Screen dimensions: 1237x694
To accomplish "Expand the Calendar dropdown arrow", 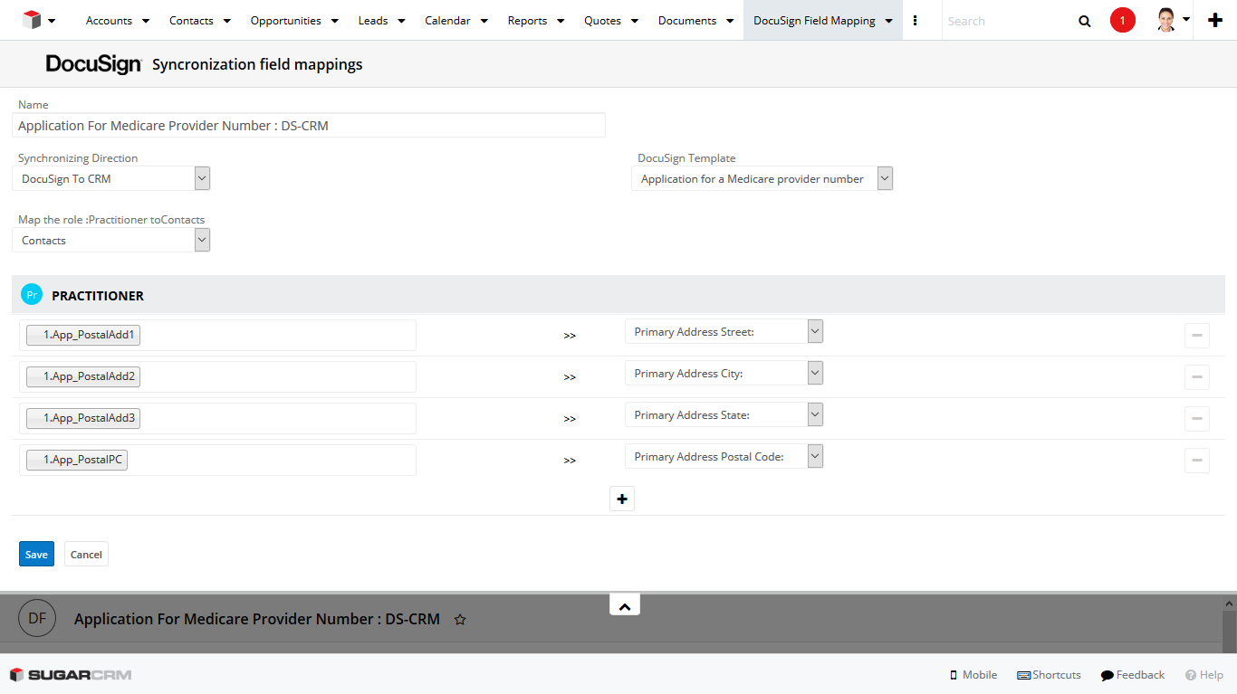I will [x=484, y=21].
